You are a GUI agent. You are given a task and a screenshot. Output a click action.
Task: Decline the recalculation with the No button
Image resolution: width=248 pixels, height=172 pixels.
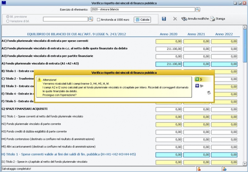[x=199, y=86]
